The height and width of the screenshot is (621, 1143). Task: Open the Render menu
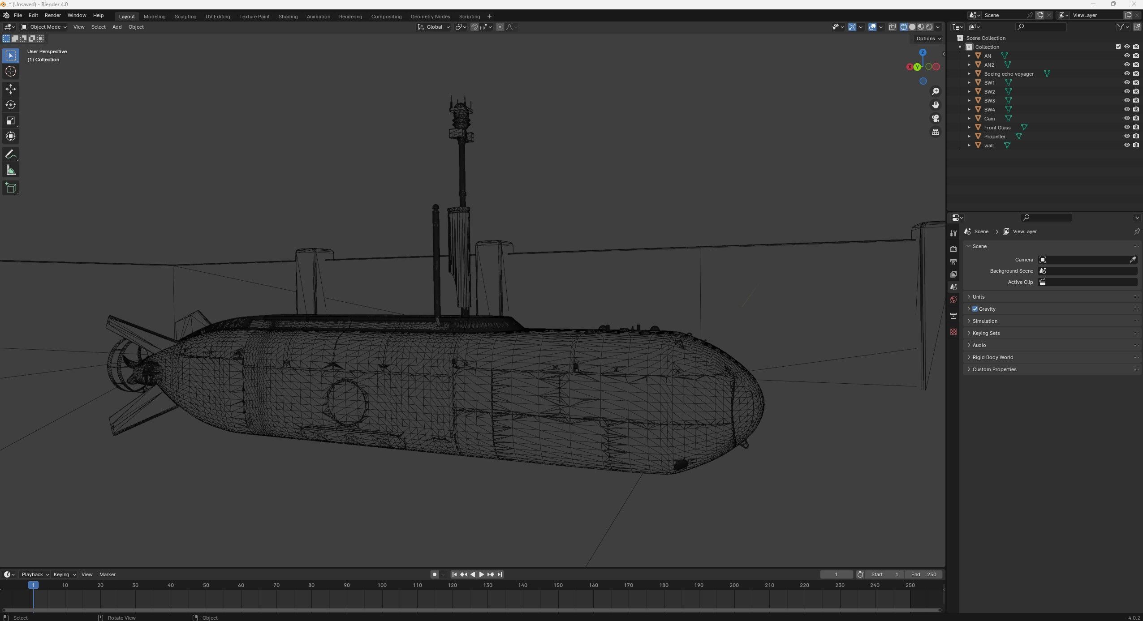[x=52, y=15]
